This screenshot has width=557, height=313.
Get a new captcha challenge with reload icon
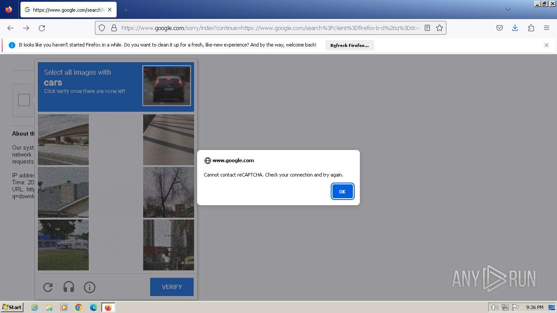pyautogui.click(x=48, y=287)
